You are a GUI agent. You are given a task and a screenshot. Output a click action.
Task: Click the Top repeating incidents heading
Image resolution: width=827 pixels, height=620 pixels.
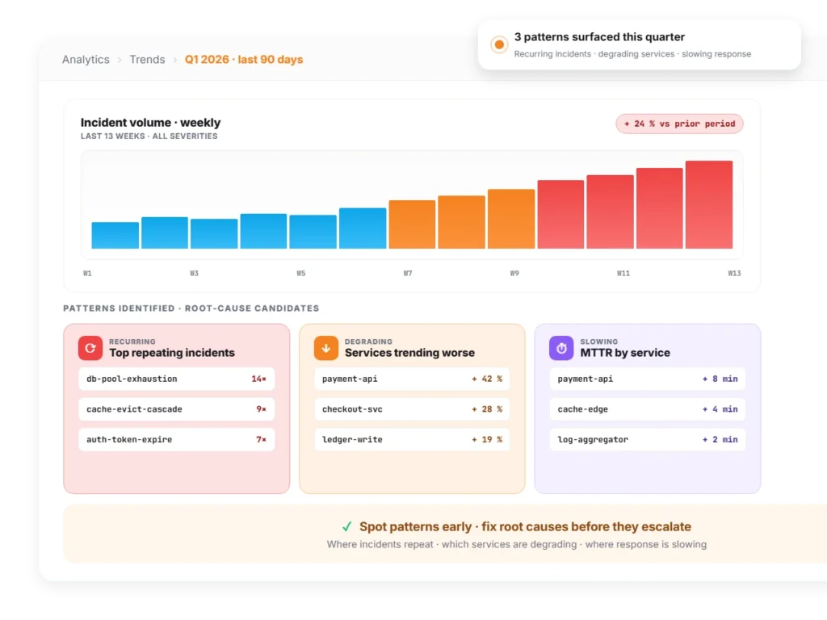[172, 353]
